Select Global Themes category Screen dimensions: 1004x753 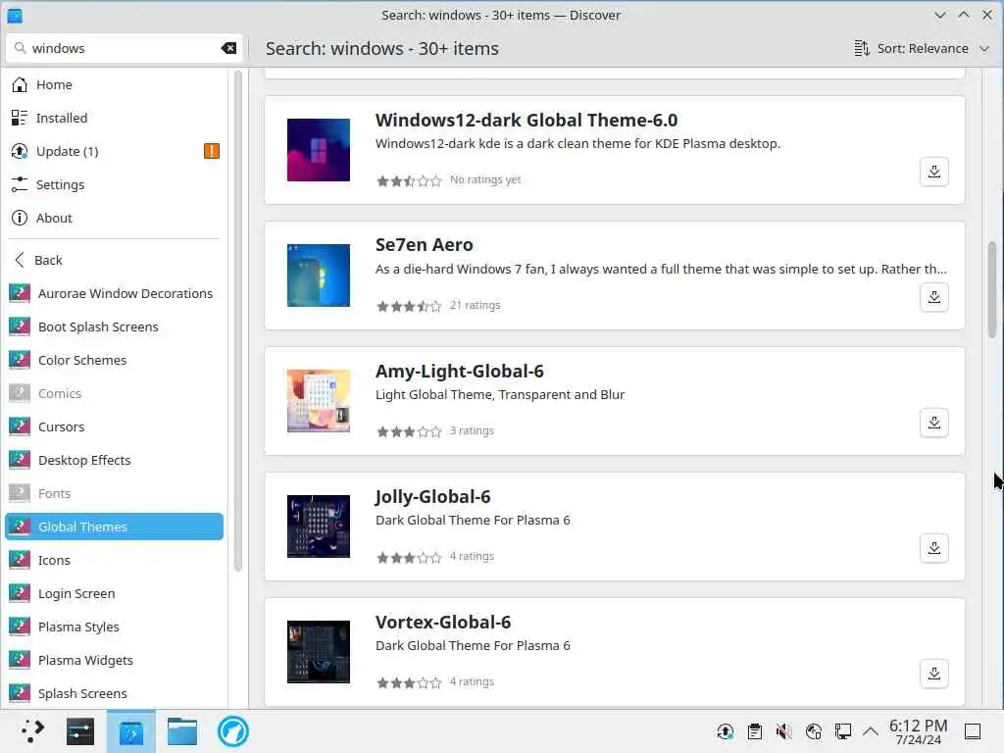(x=114, y=527)
